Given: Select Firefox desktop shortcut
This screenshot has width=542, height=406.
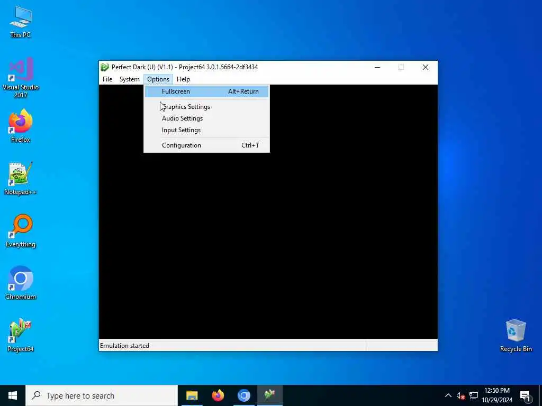Looking at the screenshot, I should coord(21,126).
